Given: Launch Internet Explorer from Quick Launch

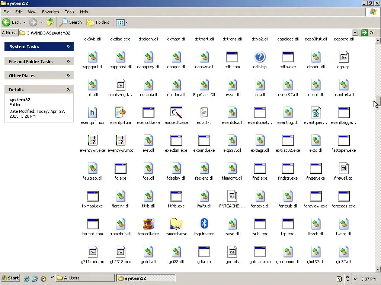Looking at the screenshot, I should pyautogui.click(x=27, y=279).
